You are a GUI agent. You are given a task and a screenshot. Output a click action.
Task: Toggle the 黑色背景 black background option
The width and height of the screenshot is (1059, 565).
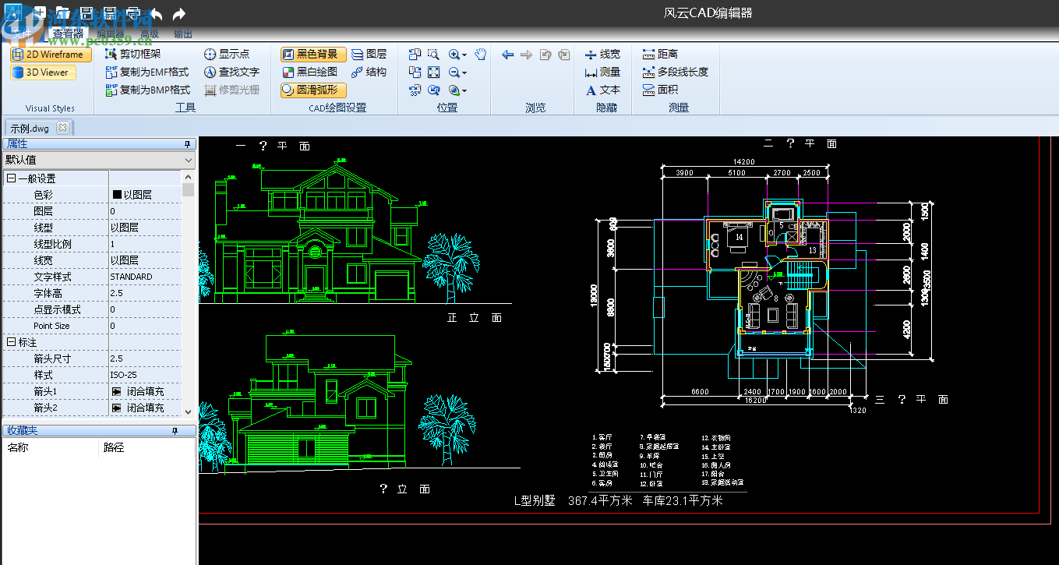(313, 54)
